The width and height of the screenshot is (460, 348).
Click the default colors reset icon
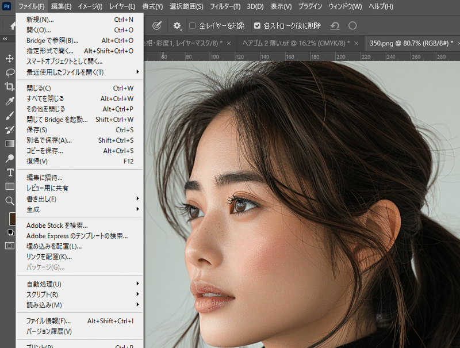click(10, 233)
